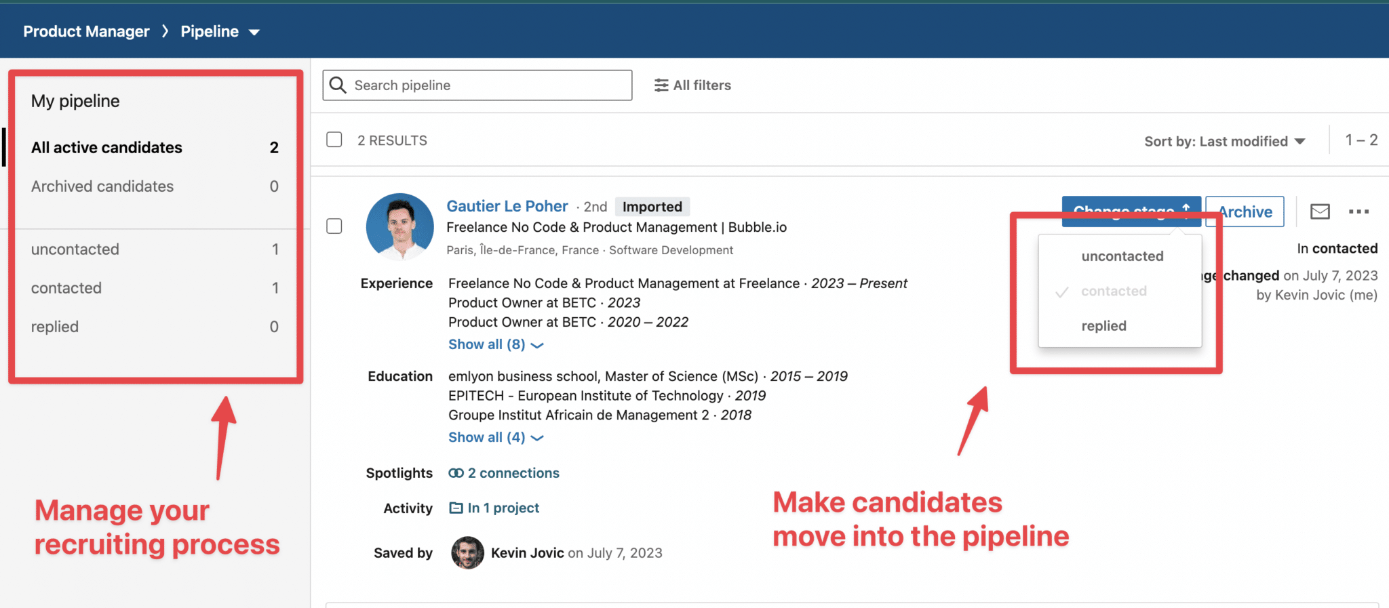Open the Sort by Last modified dropdown
This screenshot has height=608, width=1389.
point(1224,141)
